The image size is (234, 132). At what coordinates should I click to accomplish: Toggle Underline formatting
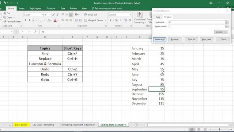click(33, 20)
